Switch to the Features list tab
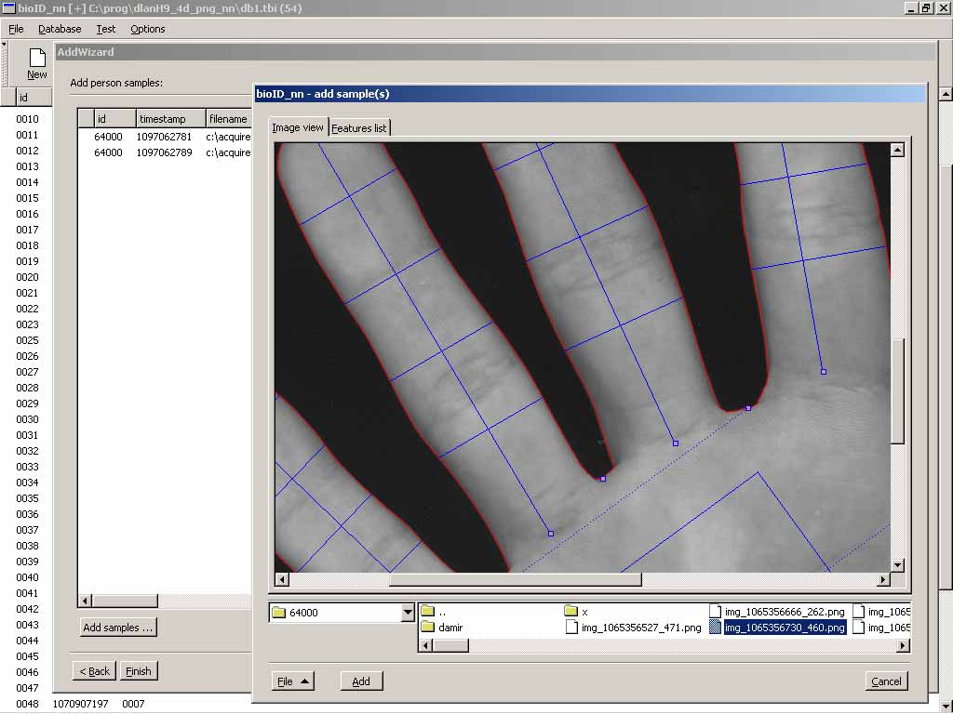 coord(359,128)
